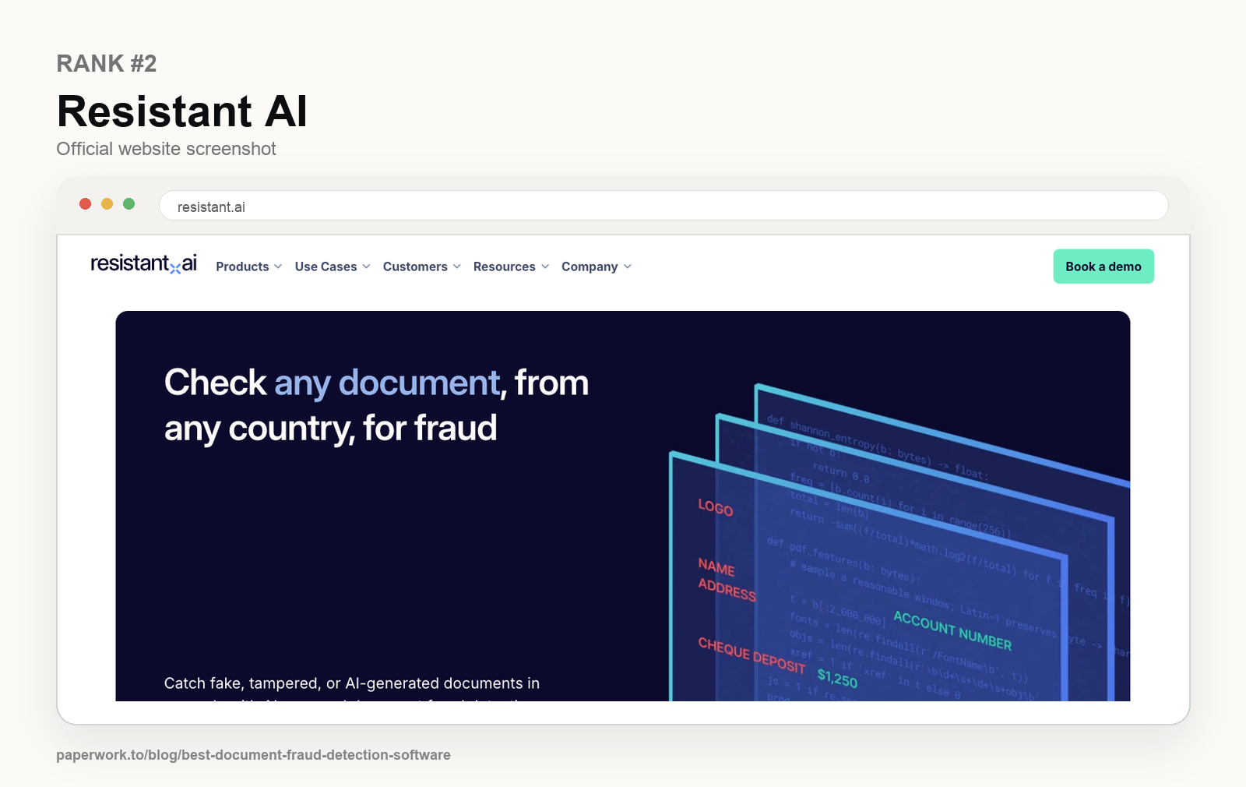This screenshot has height=787, width=1246.
Task: Open the Use Cases menu
Action: (x=326, y=266)
